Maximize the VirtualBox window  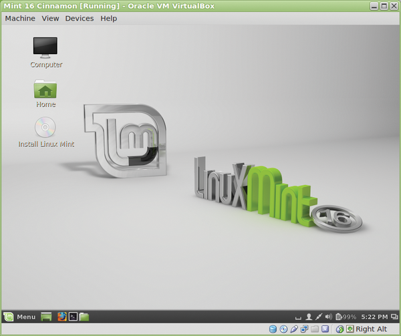384,6
